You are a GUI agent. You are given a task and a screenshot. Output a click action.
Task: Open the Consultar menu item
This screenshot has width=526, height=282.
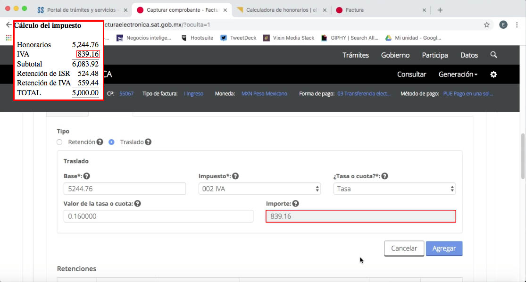(x=412, y=75)
